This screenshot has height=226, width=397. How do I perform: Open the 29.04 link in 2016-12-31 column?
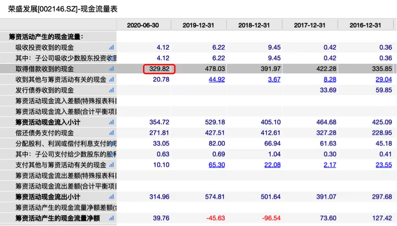384,79
